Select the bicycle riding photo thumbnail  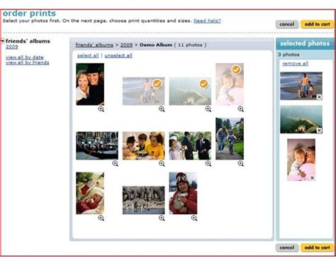coord(230,138)
